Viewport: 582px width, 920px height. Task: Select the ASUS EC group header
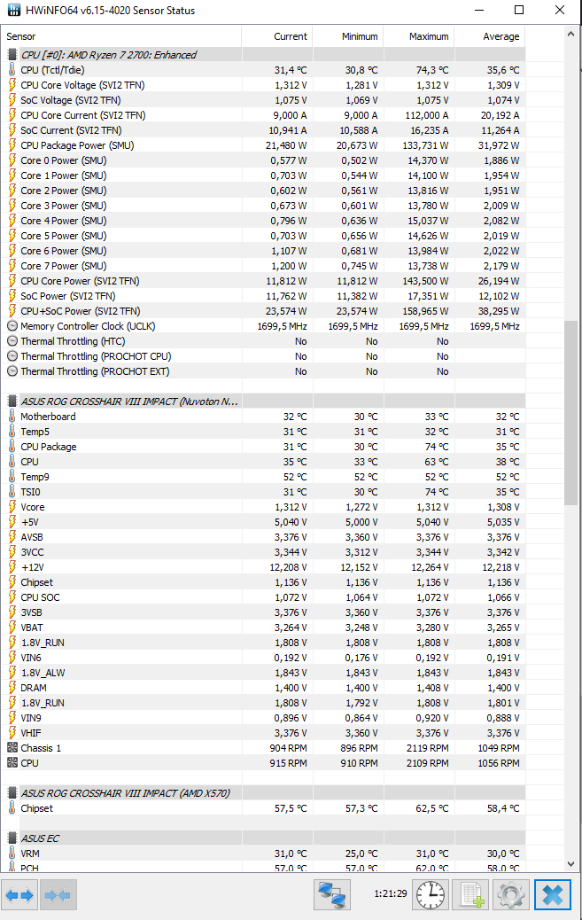click(263, 838)
